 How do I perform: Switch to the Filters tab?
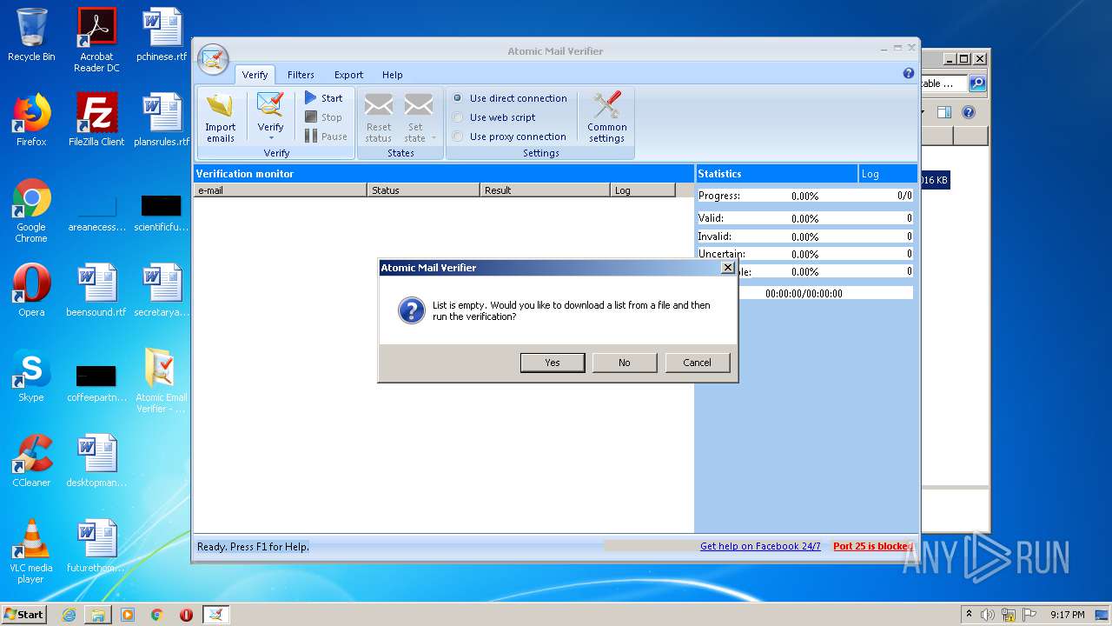click(301, 75)
